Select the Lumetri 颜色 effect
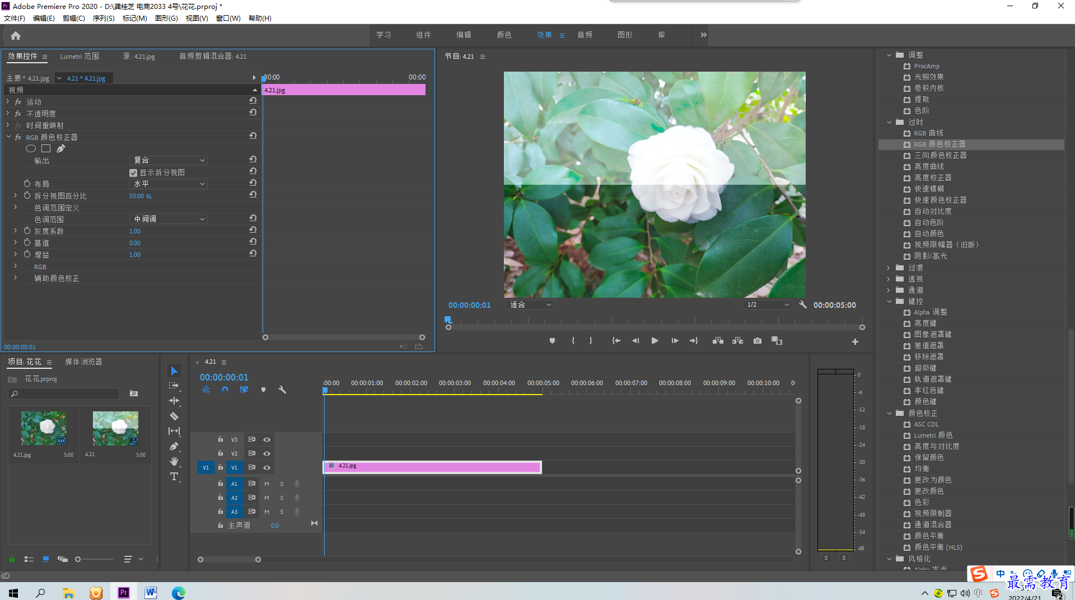Image resolution: width=1075 pixels, height=600 pixels. [x=933, y=435]
